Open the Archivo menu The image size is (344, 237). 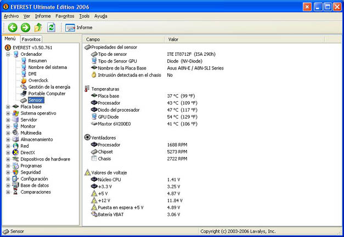[x=11, y=16]
